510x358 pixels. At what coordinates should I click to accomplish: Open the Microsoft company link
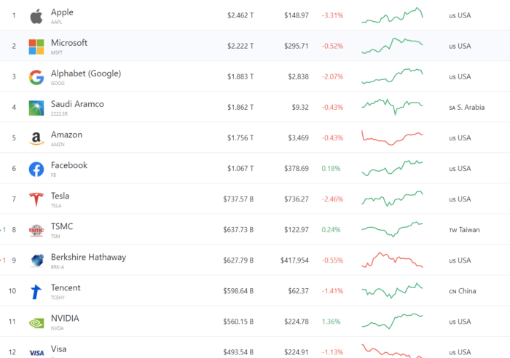69,43
